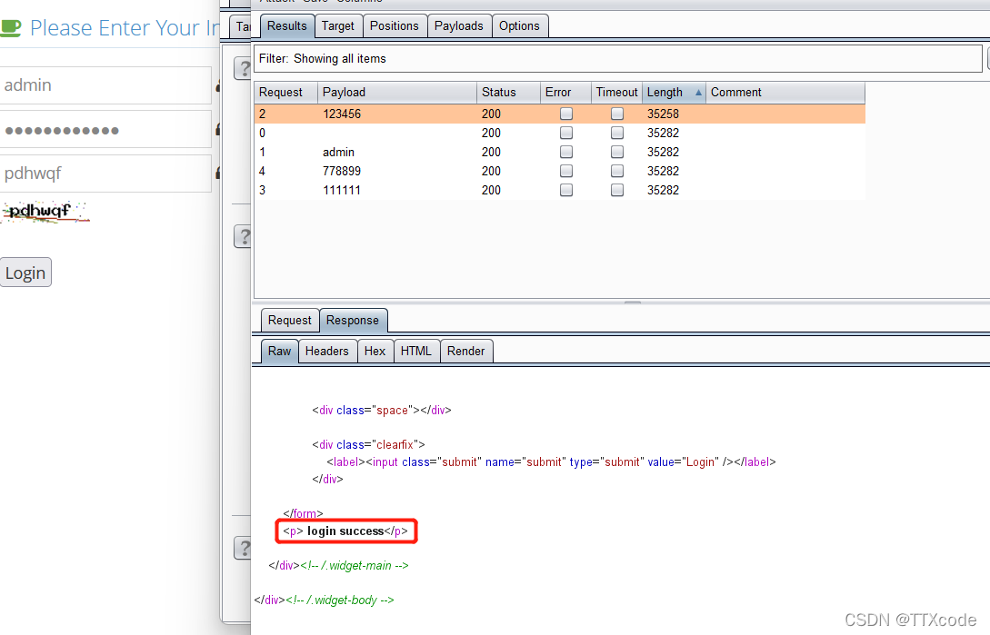Toggle Timeout checkbox for payload 123456
The image size is (990, 635).
(617, 114)
